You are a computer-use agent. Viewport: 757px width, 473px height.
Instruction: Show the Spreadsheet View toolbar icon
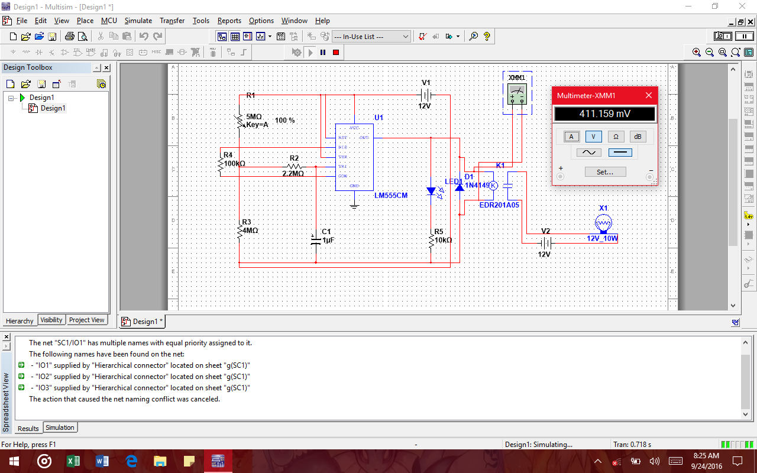(235, 37)
